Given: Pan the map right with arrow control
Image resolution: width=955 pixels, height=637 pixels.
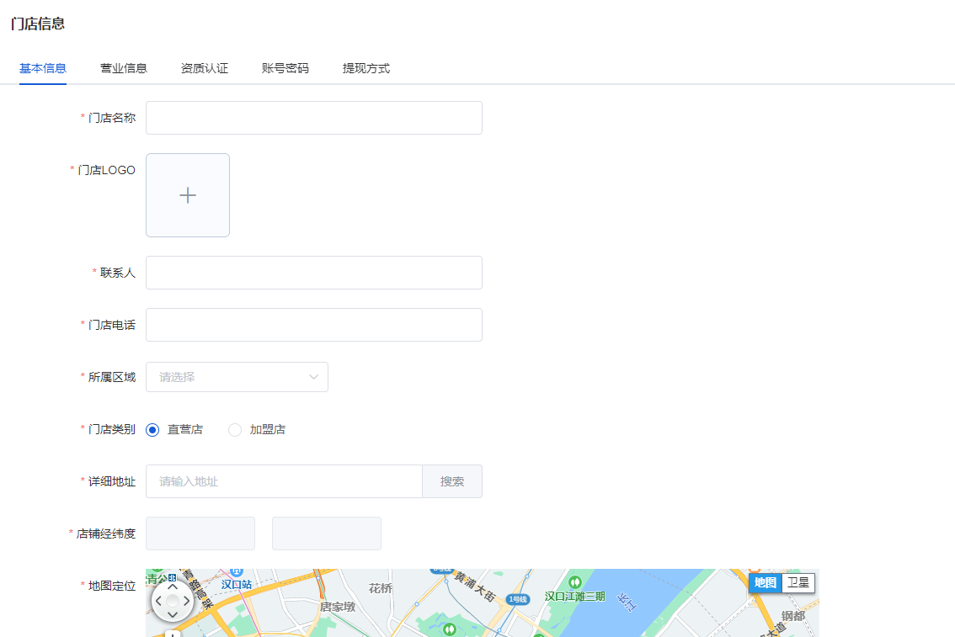Looking at the screenshot, I should click(x=186, y=601).
